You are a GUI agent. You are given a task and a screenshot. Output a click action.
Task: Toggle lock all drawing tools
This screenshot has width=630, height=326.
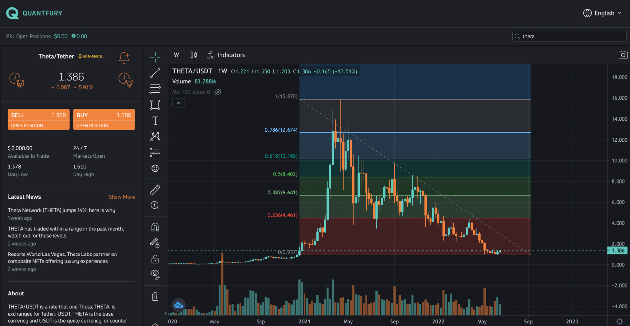pyautogui.click(x=155, y=259)
